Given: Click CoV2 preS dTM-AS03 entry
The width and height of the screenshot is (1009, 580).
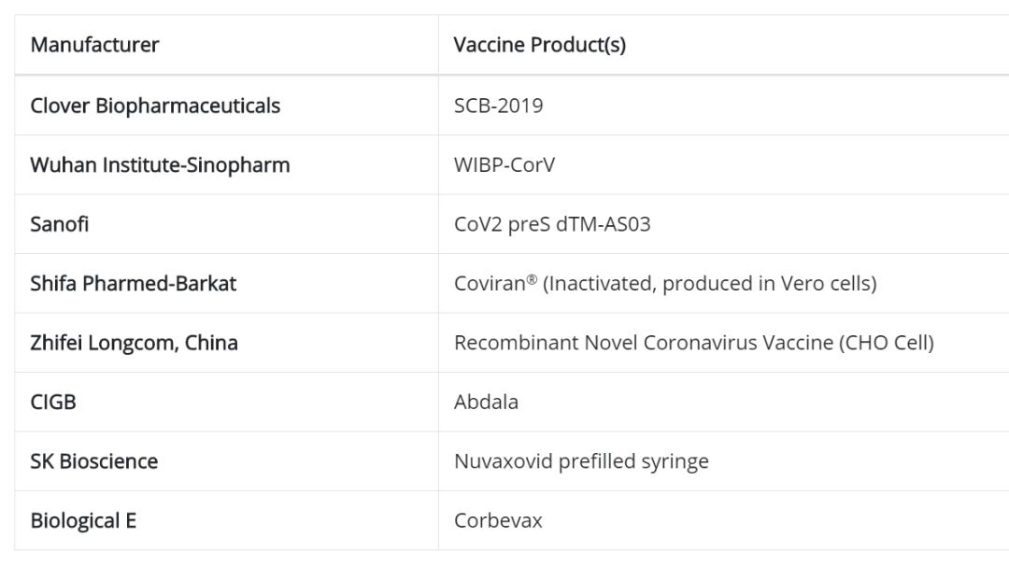Looking at the screenshot, I should (552, 224).
